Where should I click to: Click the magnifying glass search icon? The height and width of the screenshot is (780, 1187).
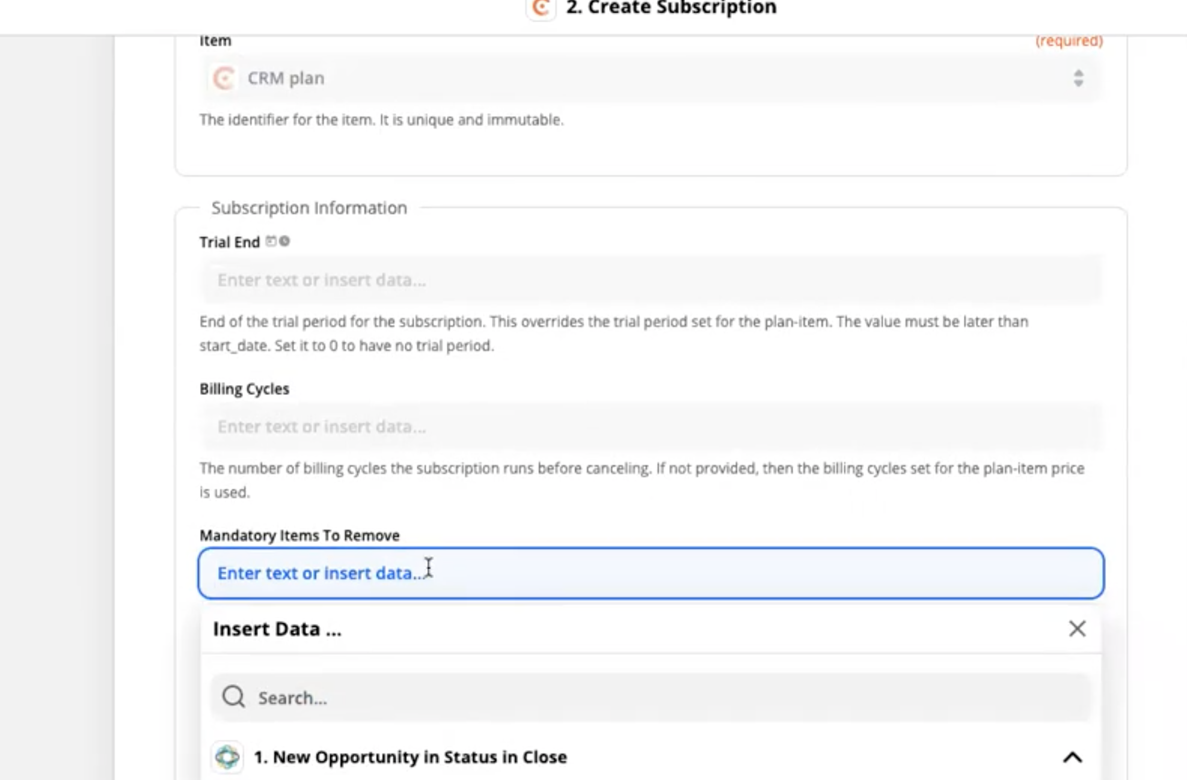tap(233, 697)
